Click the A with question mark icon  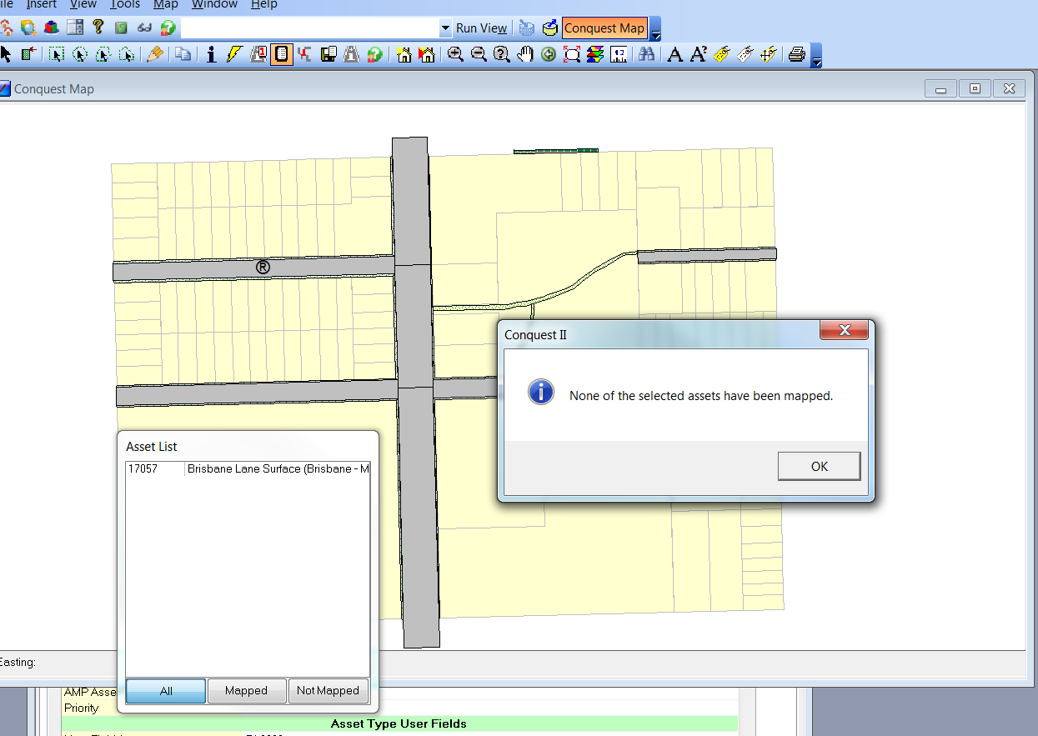point(699,55)
